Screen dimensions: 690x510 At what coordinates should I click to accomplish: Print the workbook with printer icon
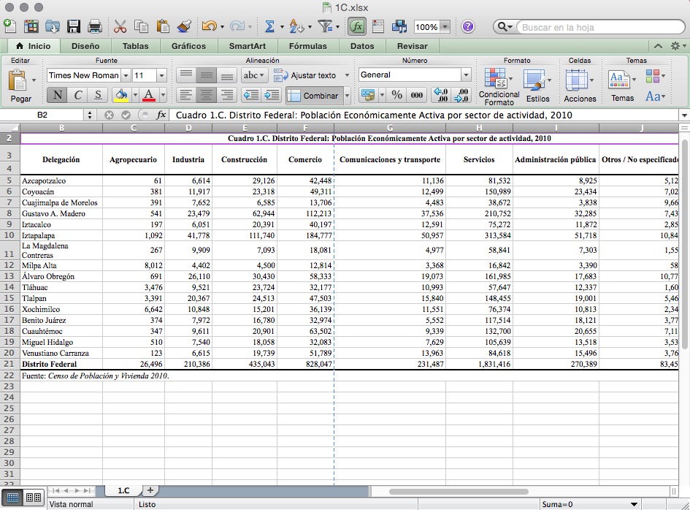click(95, 26)
